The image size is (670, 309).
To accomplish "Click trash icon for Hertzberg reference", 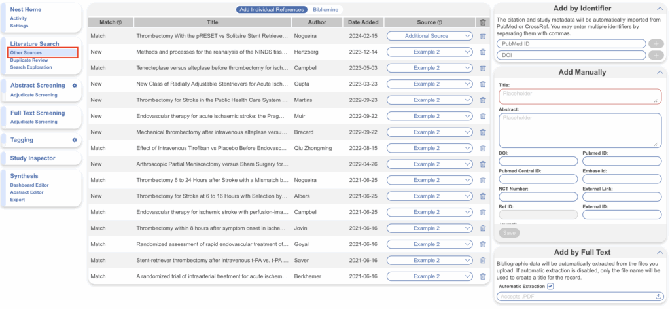I will (x=483, y=52).
